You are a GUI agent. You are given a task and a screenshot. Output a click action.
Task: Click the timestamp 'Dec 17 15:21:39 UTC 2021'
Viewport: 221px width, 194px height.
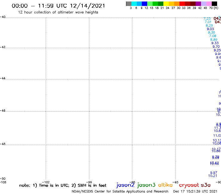(x=195, y=192)
